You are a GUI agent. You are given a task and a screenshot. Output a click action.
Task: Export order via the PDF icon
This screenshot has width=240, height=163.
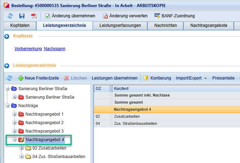pyautogui.click(x=34, y=16)
